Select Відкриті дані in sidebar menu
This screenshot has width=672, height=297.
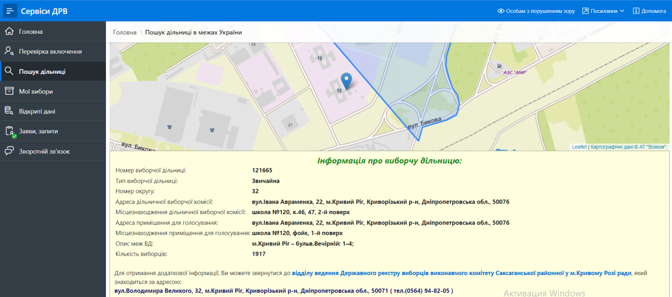[37, 111]
